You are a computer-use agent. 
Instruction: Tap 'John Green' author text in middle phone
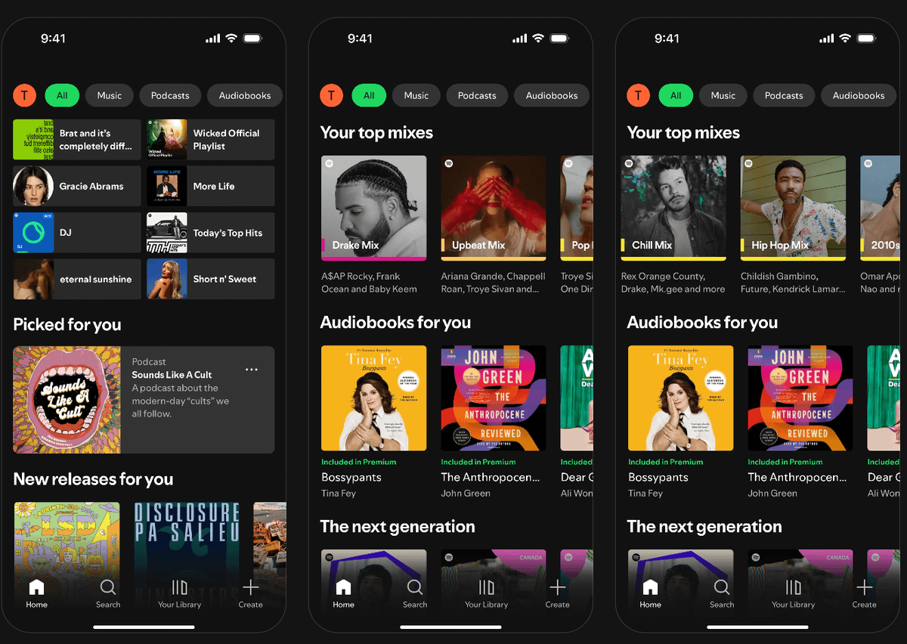pyautogui.click(x=466, y=493)
